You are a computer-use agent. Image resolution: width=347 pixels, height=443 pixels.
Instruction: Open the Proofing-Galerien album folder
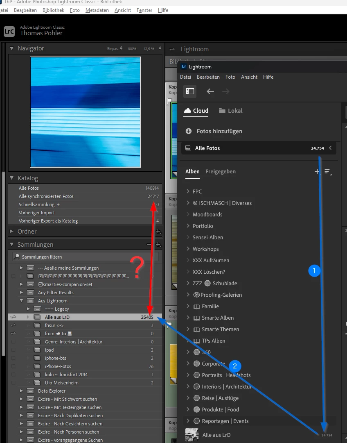217,295
